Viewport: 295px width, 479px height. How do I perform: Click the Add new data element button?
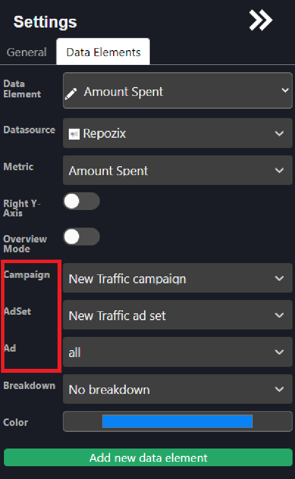pyautogui.click(x=147, y=457)
